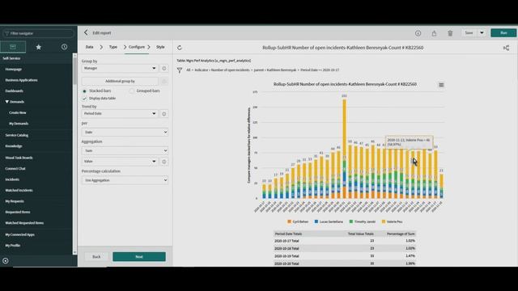
Task: Open Knowledge in navigator
Action: (x=14, y=145)
